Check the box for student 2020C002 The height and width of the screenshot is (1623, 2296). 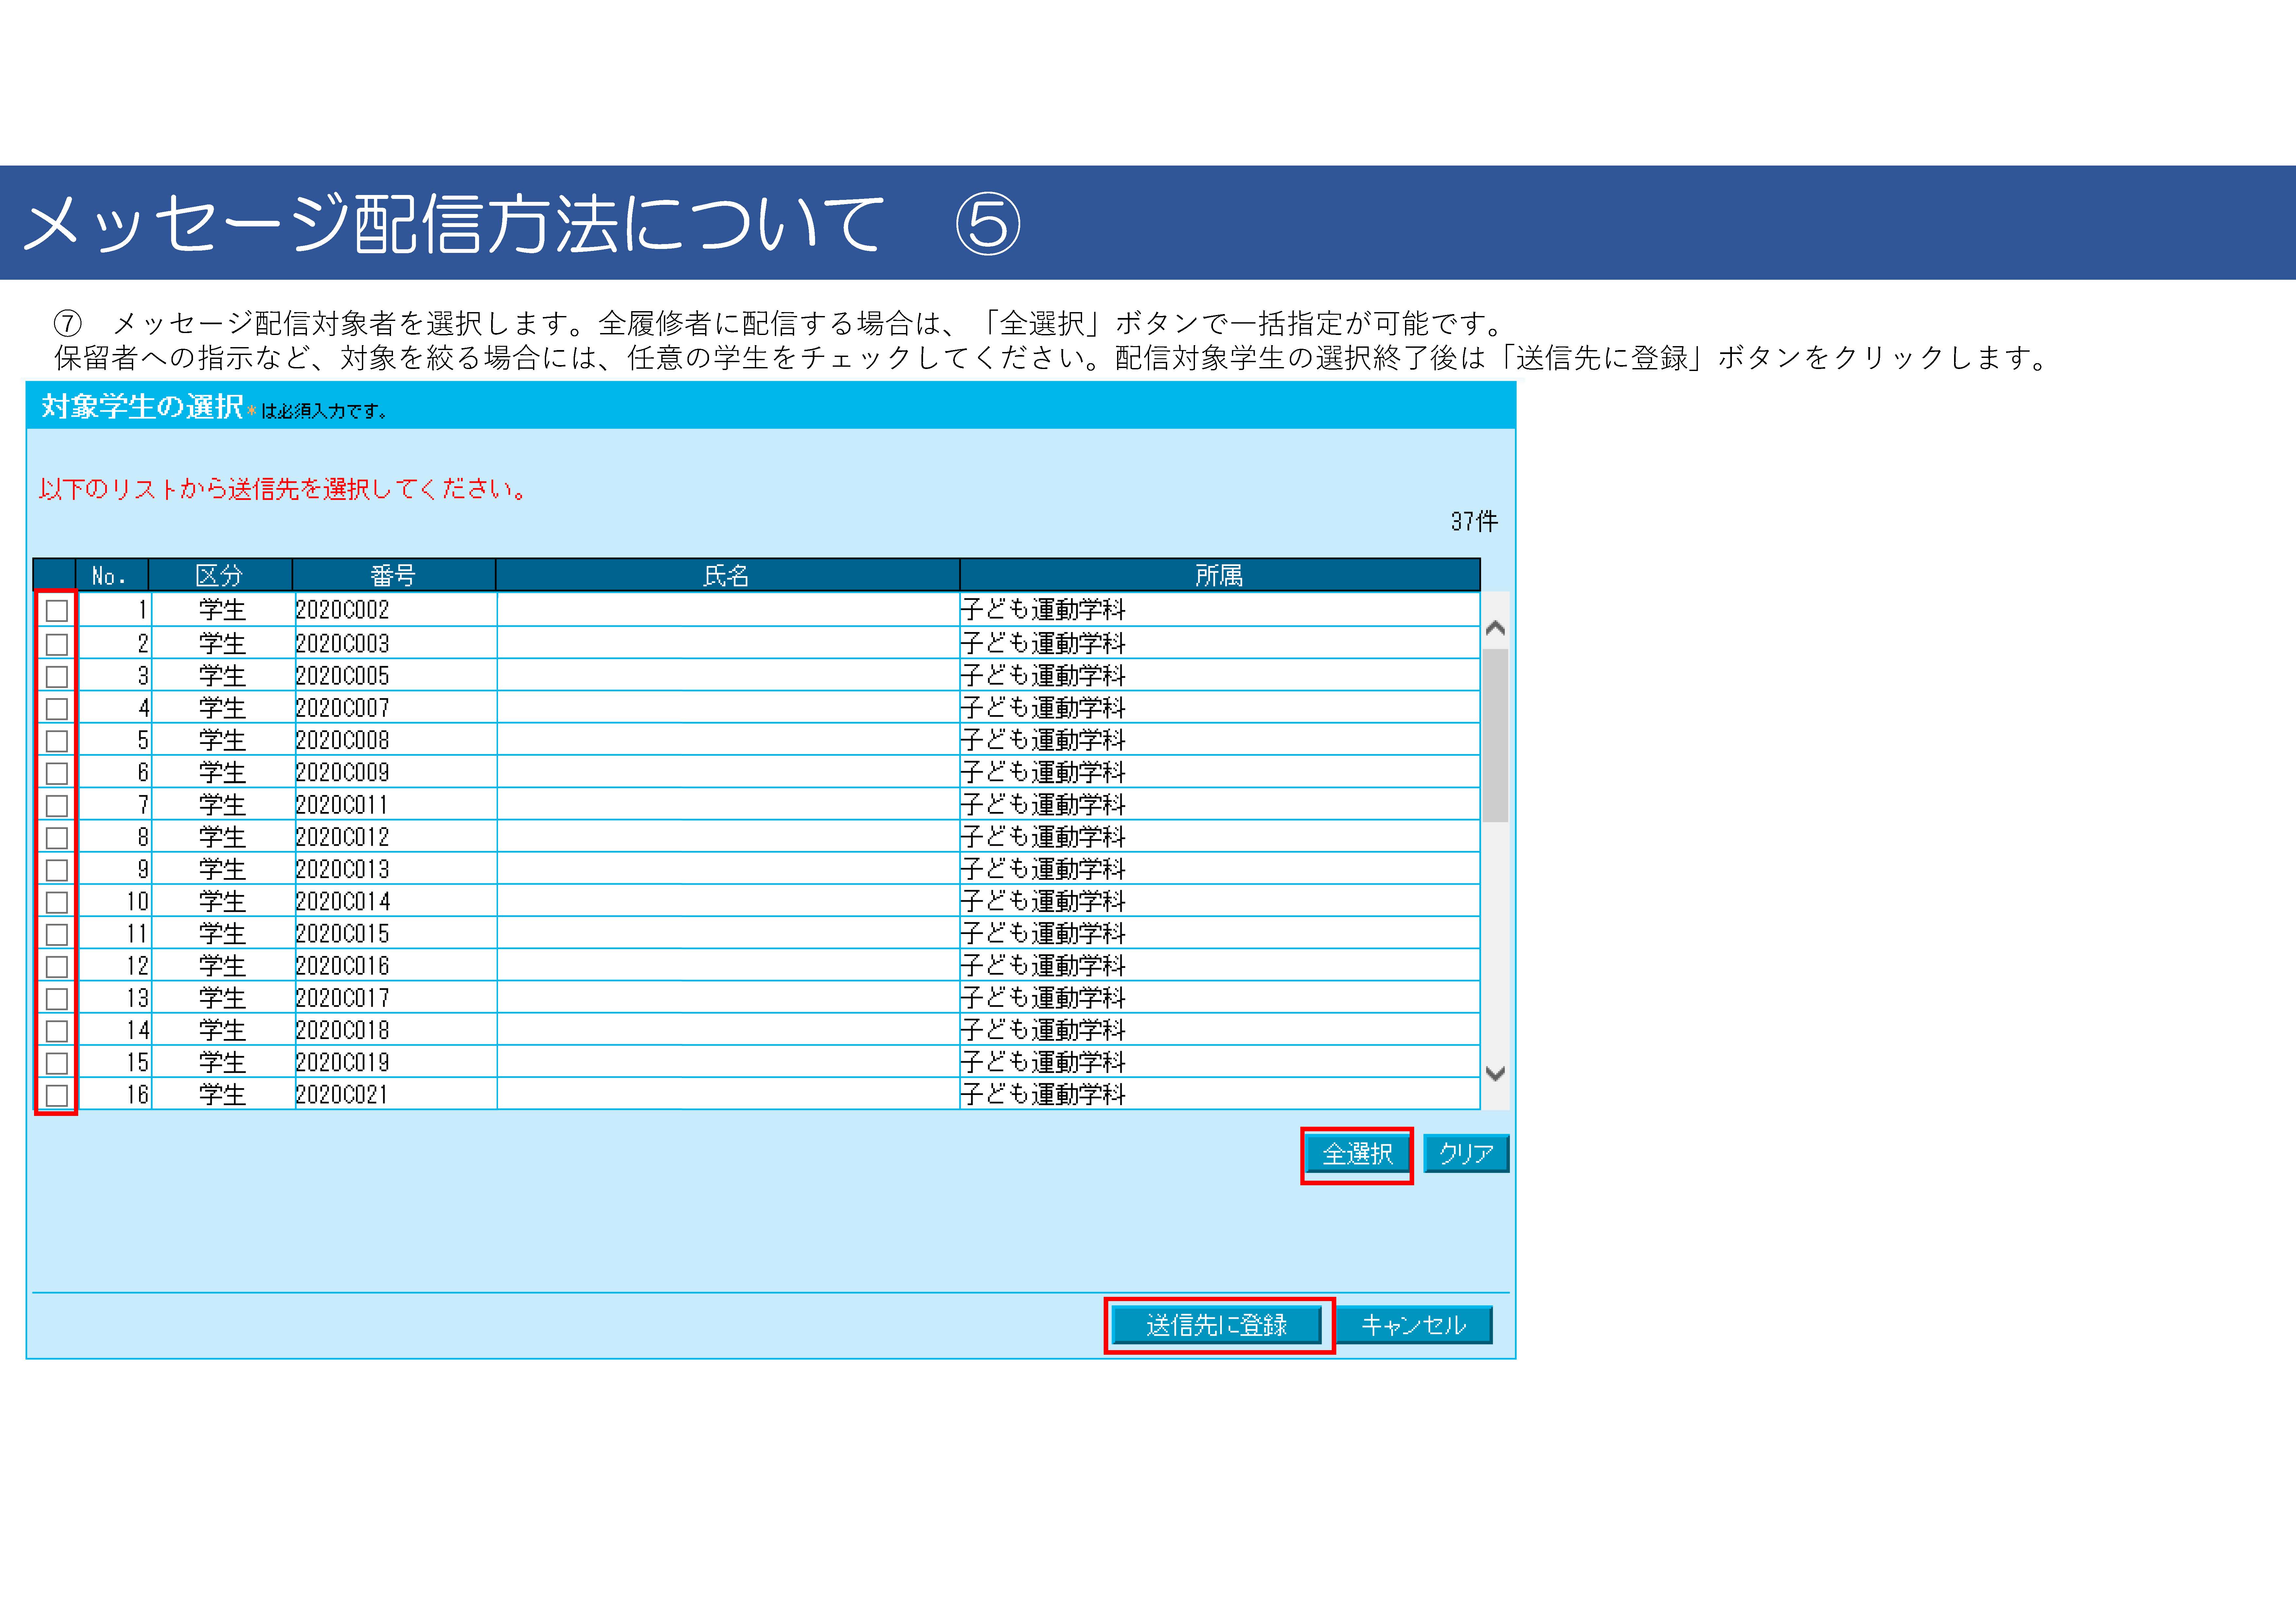pyautogui.click(x=57, y=611)
